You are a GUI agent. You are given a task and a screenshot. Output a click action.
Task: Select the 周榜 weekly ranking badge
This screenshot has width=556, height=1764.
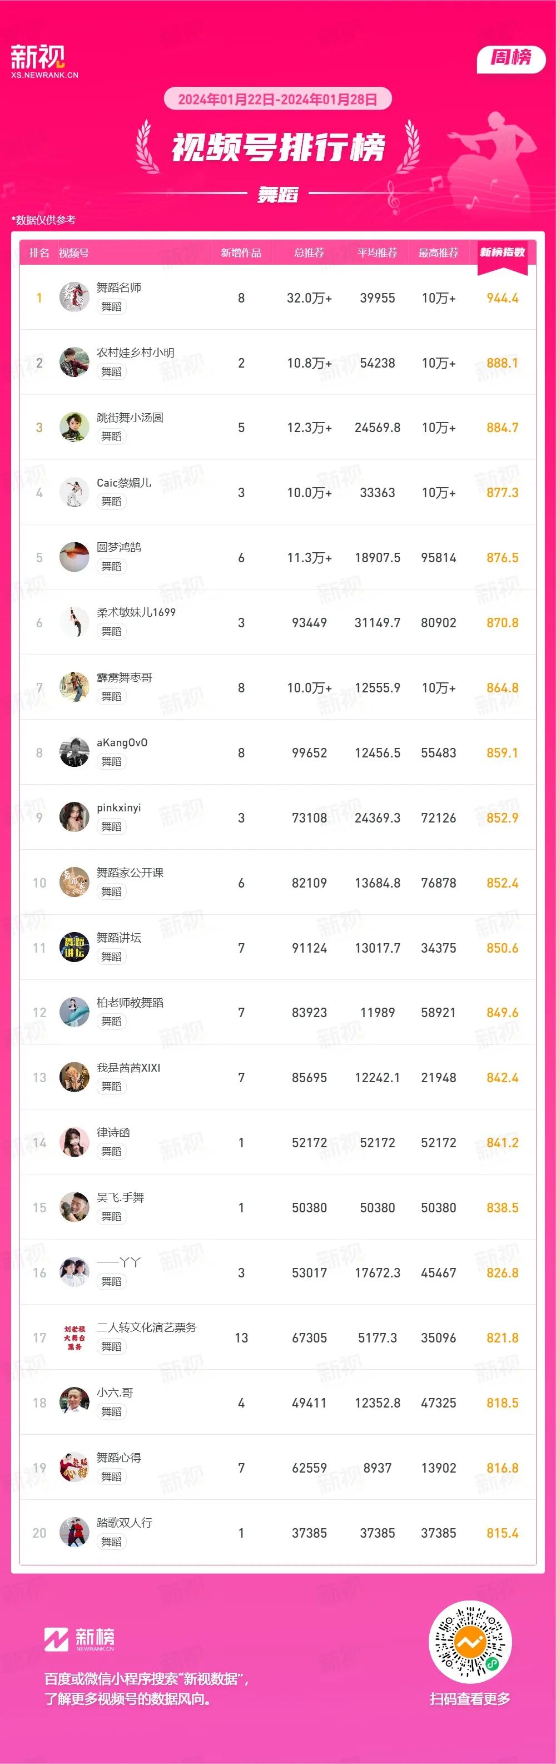point(511,58)
